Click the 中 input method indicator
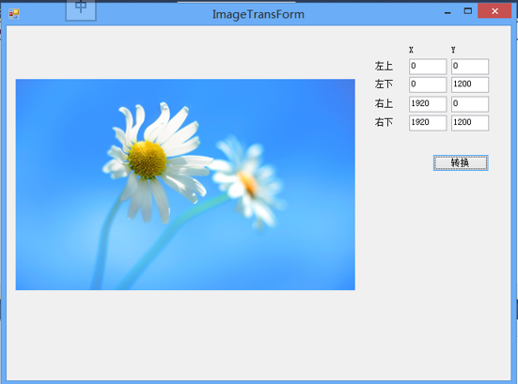518x384 pixels. [81, 10]
